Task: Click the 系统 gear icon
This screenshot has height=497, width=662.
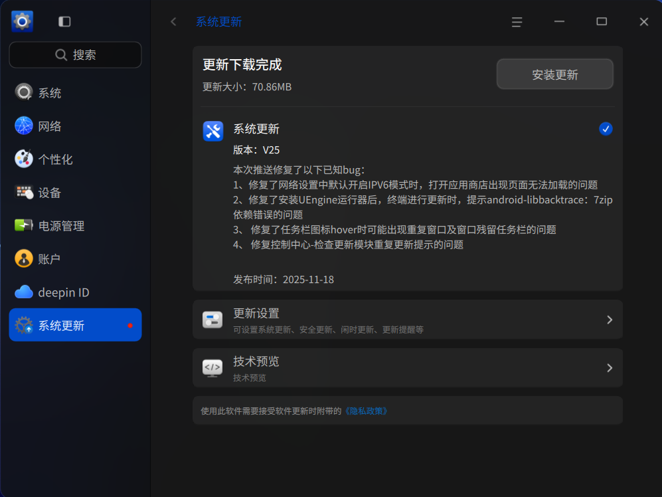Action: 24,92
